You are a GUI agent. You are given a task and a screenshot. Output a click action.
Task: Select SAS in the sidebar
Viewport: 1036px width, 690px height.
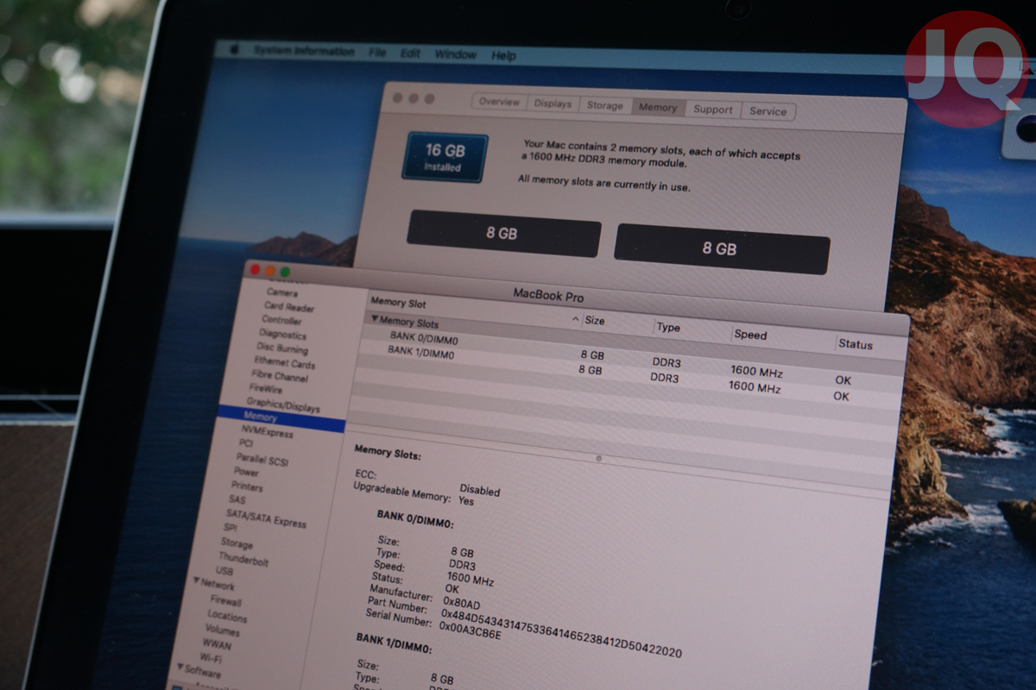(x=237, y=499)
